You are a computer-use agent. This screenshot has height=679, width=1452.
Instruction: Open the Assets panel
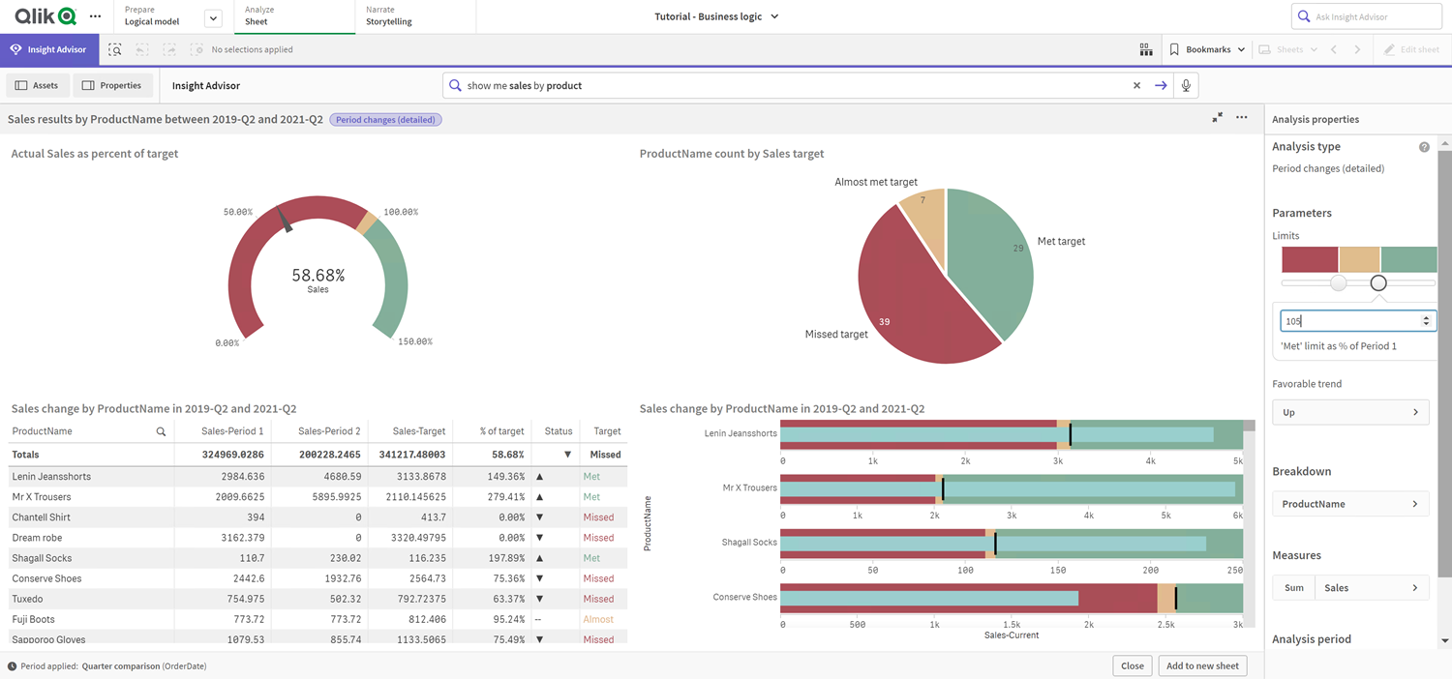pyautogui.click(x=37, y=85)
